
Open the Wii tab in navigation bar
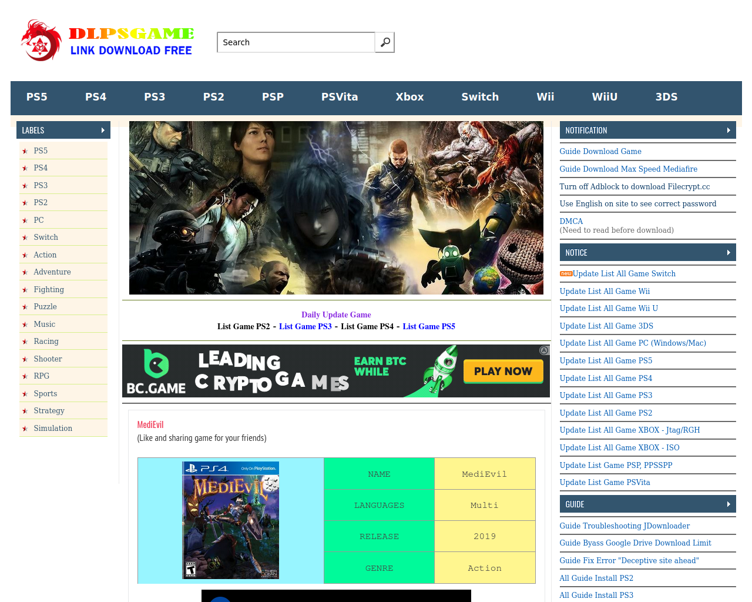pyautogui.click(x=545, y=97)
